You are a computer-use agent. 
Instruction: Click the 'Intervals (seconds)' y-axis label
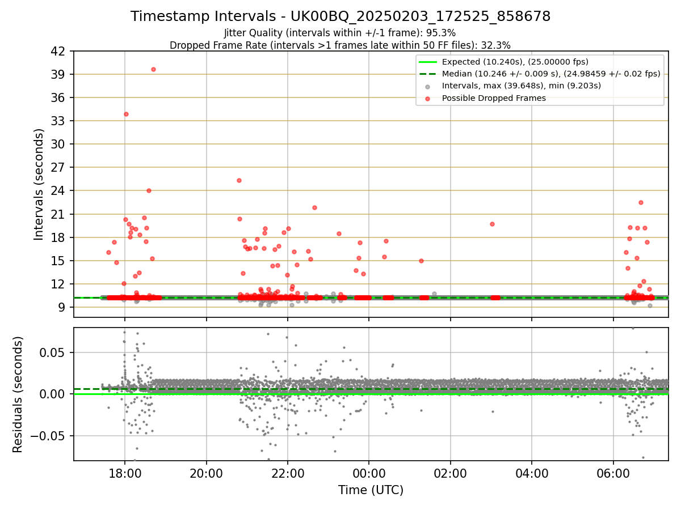[x=39, y=184]
